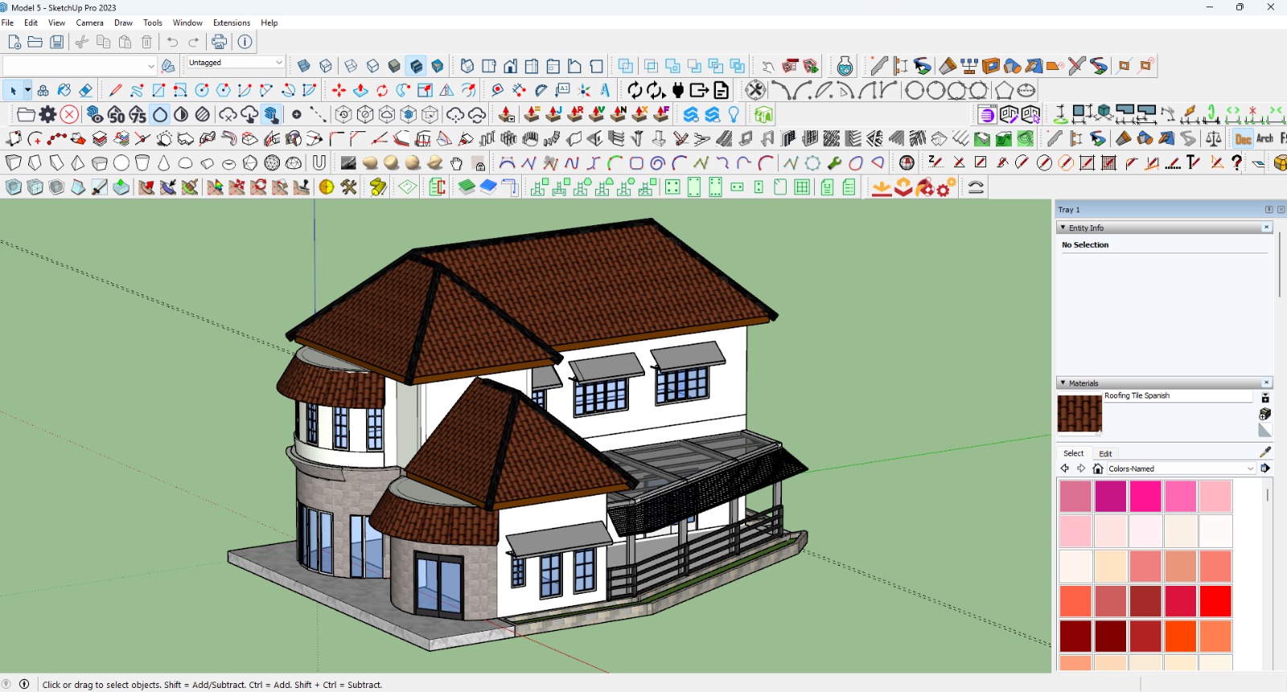
Task: Switch to Front view house icon
Action: 510,66
